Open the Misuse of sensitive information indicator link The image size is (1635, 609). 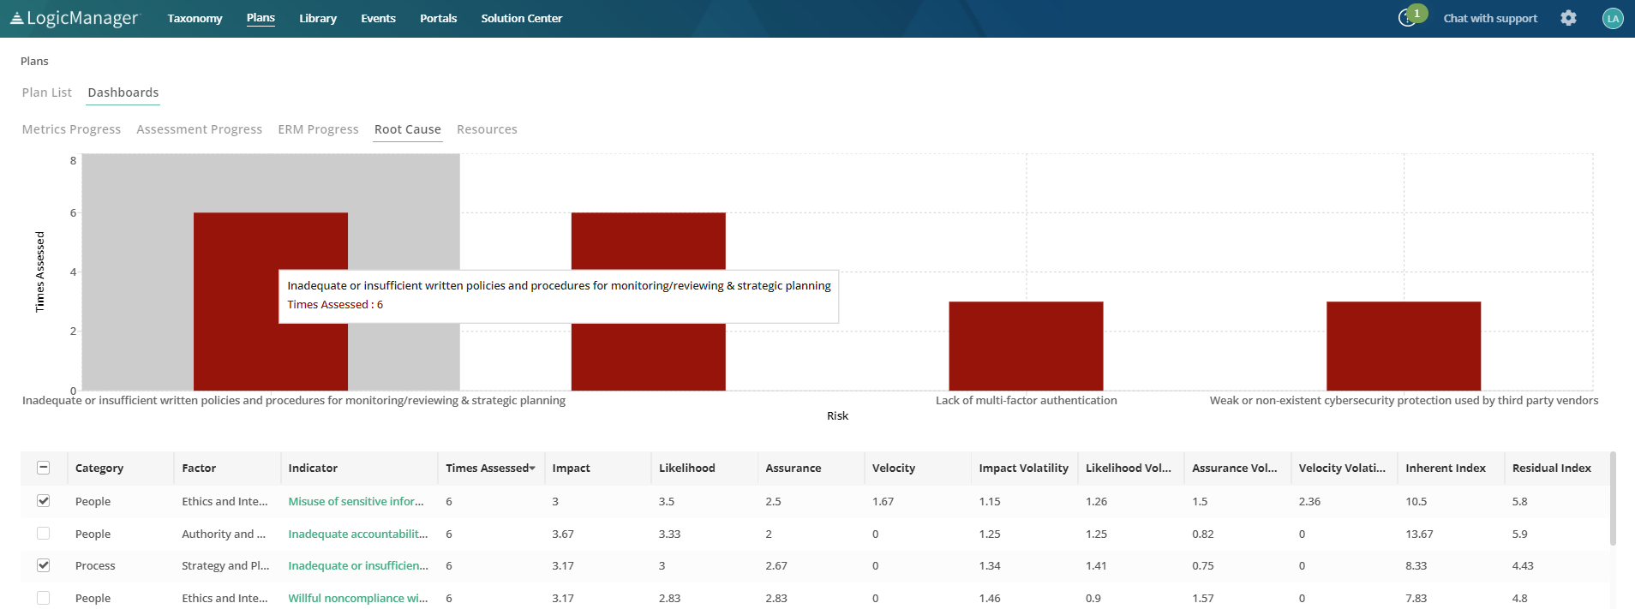(x=356, y=501)
